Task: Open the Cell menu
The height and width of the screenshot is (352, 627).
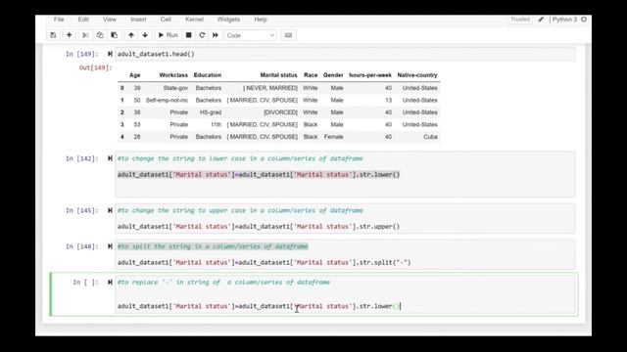Action: [x=166, y=20]
